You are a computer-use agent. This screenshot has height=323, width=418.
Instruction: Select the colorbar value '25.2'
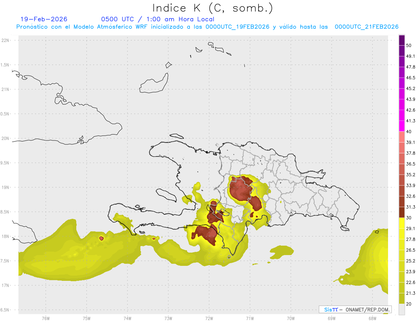[411, 261]
